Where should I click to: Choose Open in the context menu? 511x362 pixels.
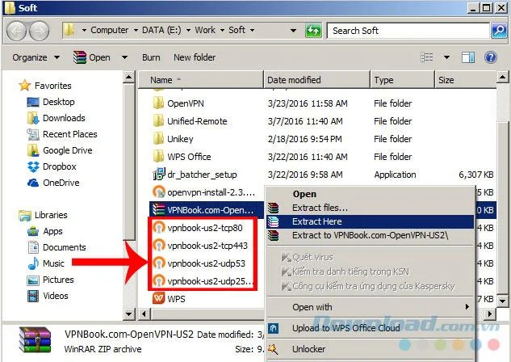point(370,194)
